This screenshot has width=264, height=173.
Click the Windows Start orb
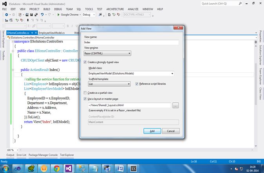(x=5, y=168)
